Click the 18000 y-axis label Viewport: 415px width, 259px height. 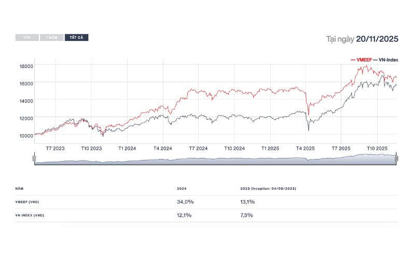click(x=26, y=66)
